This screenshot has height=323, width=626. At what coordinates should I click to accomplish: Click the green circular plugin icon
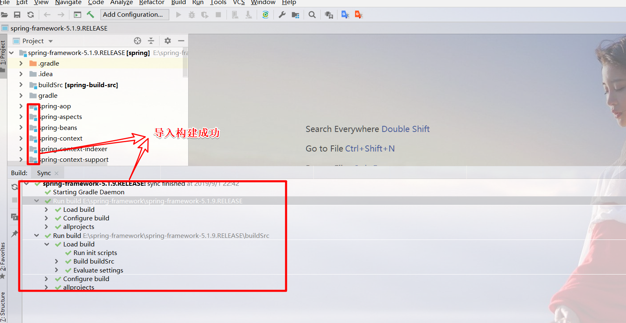(x=265, y=15)
